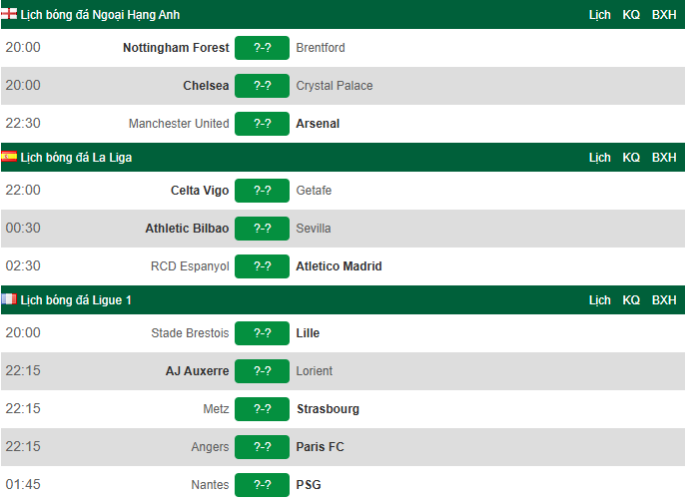685x504 pixels.
Task: Open the Ligue 1 KQ results link
Action: pos(631,300)
